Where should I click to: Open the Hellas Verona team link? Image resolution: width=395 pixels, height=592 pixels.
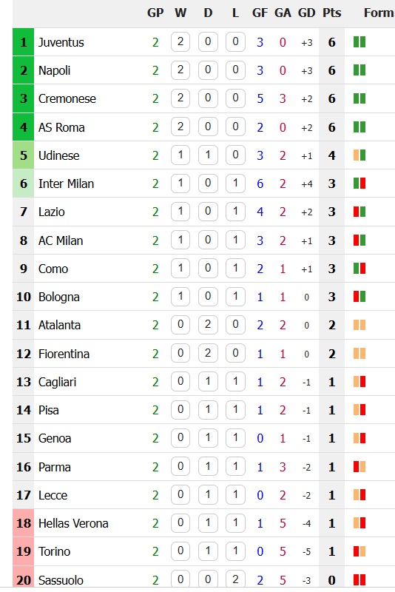[73, 524]
